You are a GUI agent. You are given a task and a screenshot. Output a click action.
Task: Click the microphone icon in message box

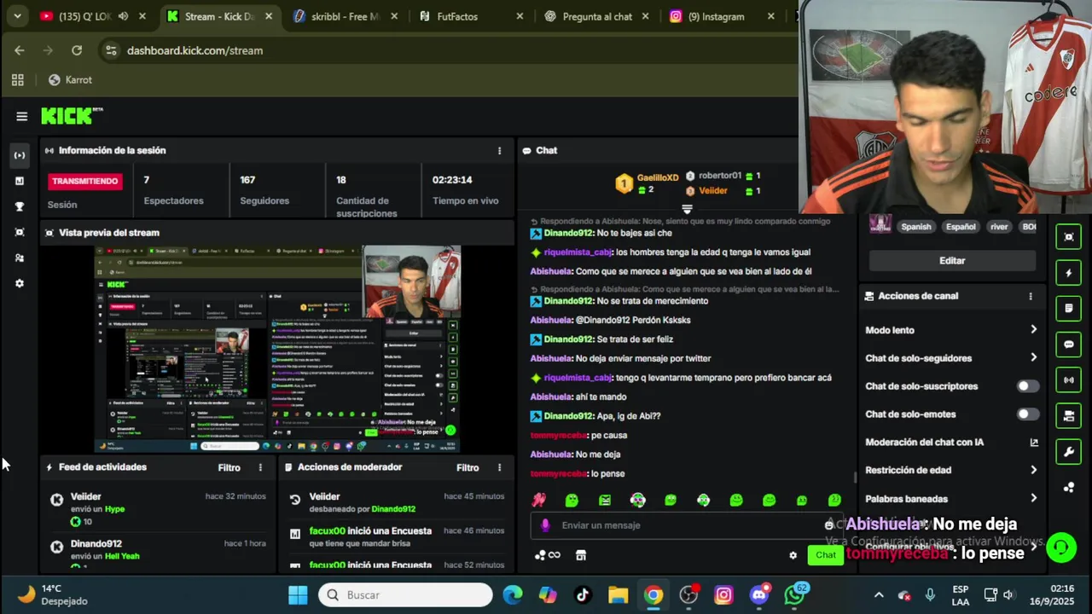(546, 525)
